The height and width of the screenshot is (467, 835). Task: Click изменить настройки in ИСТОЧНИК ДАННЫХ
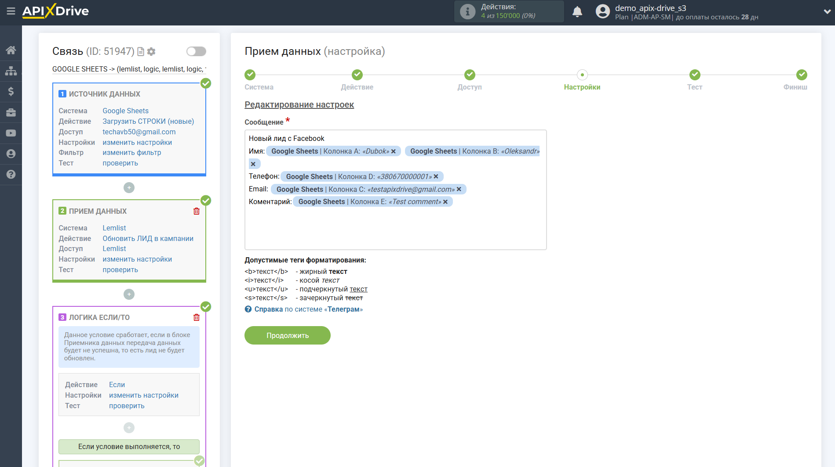click(137, 142)
